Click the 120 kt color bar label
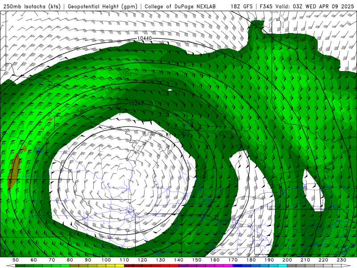 (x=142, y=260)
